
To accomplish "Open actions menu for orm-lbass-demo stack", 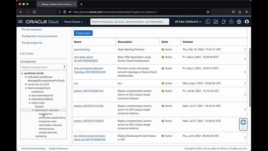I will (x=245, y=59).
